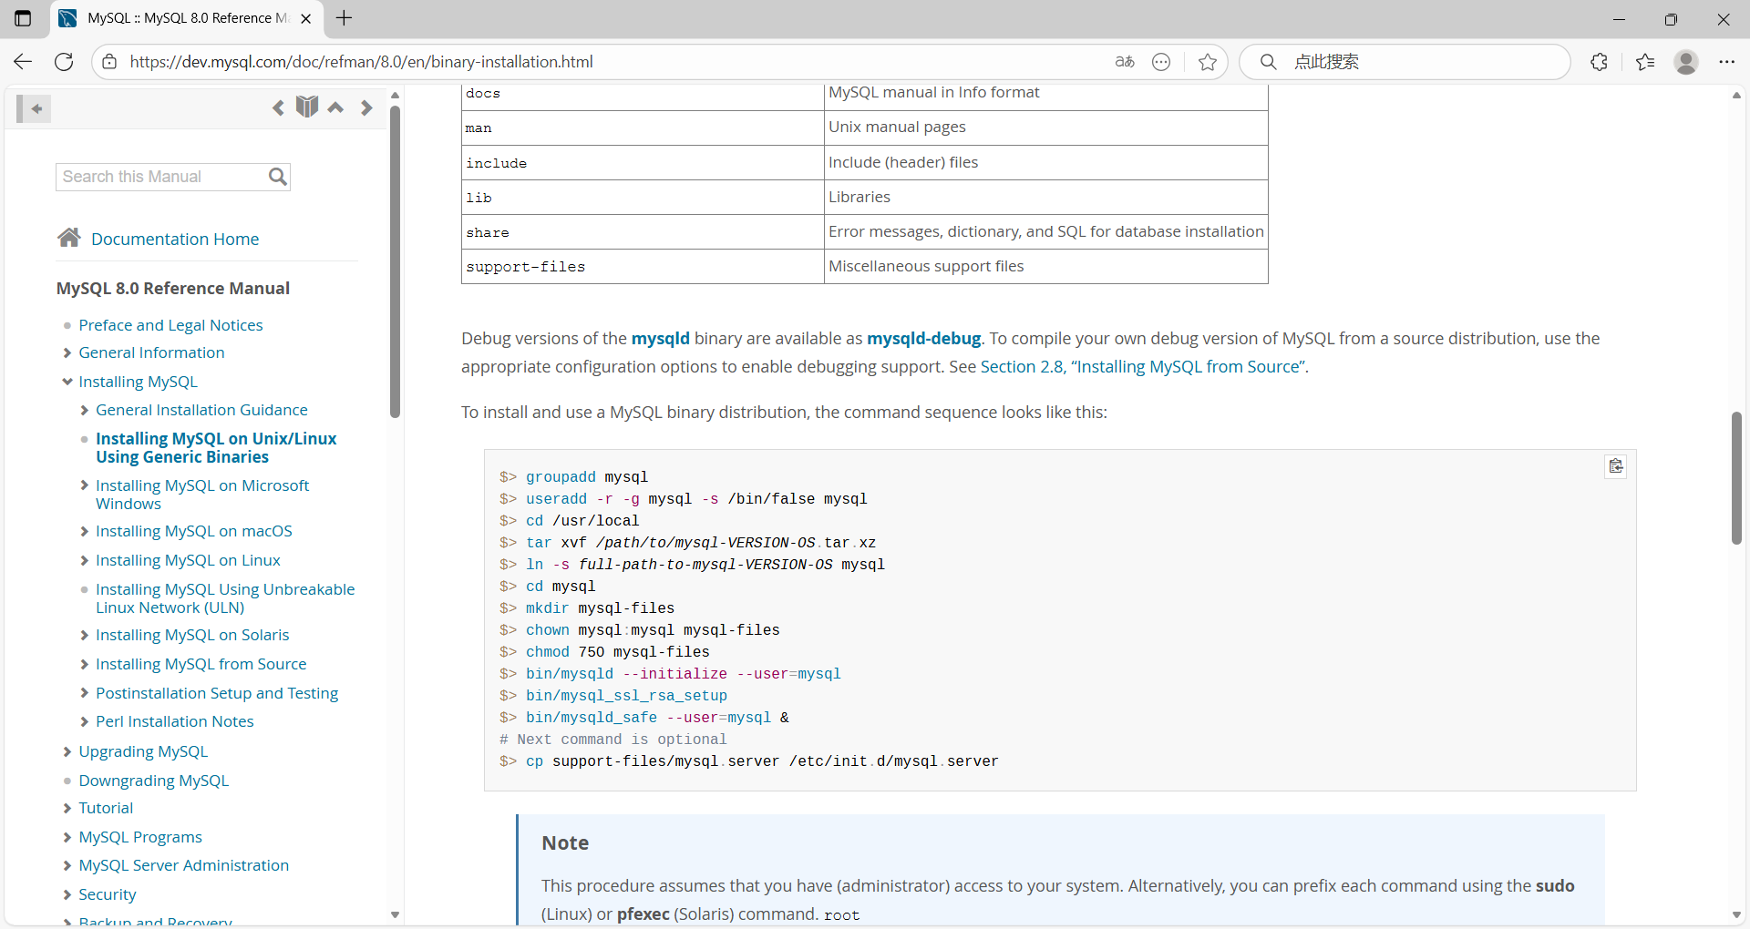Expand the Tutorial section
1750x929 pixels.
coord(67,809)
